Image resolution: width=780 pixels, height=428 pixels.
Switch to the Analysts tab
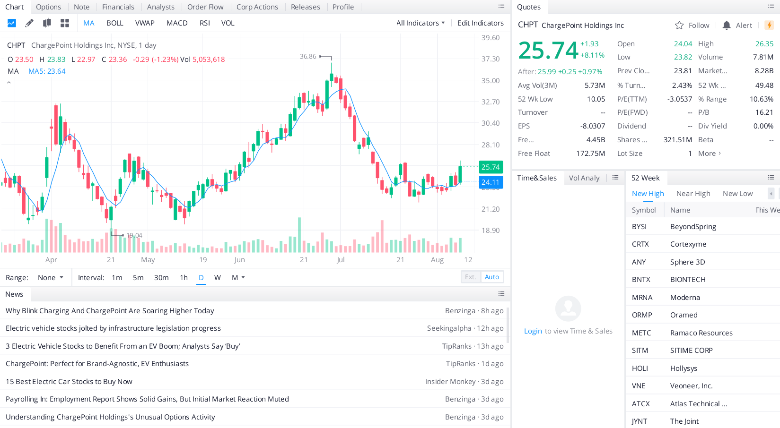(161, 7)
